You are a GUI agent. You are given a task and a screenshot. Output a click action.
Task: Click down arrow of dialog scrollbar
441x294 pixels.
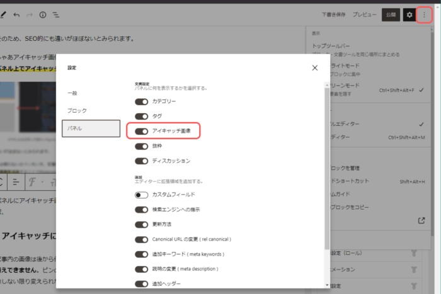327,285
